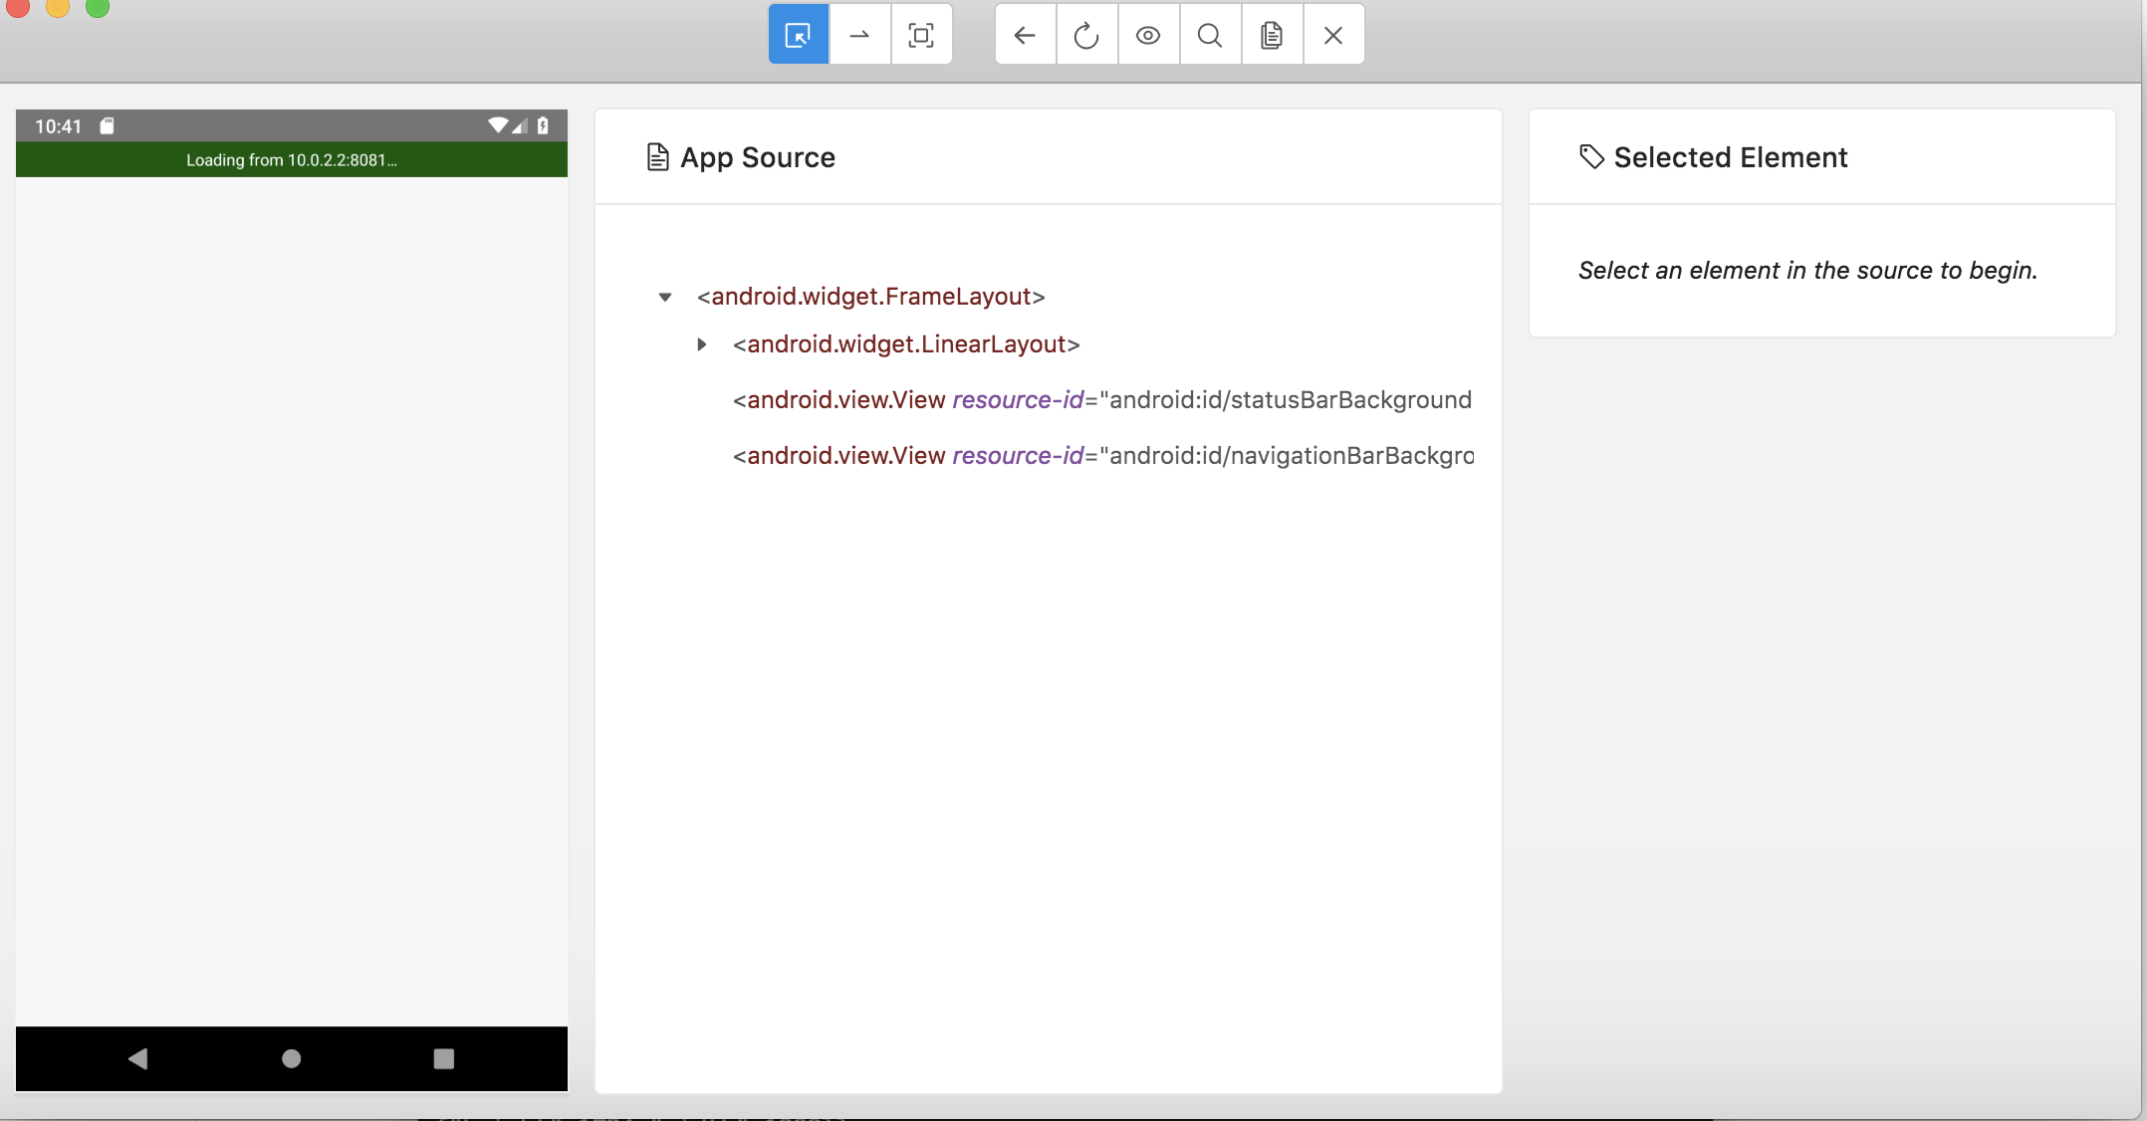Click the document icon beside App Source
The width and height of the screenshot is (2147, 1121).
coord(657,157)
